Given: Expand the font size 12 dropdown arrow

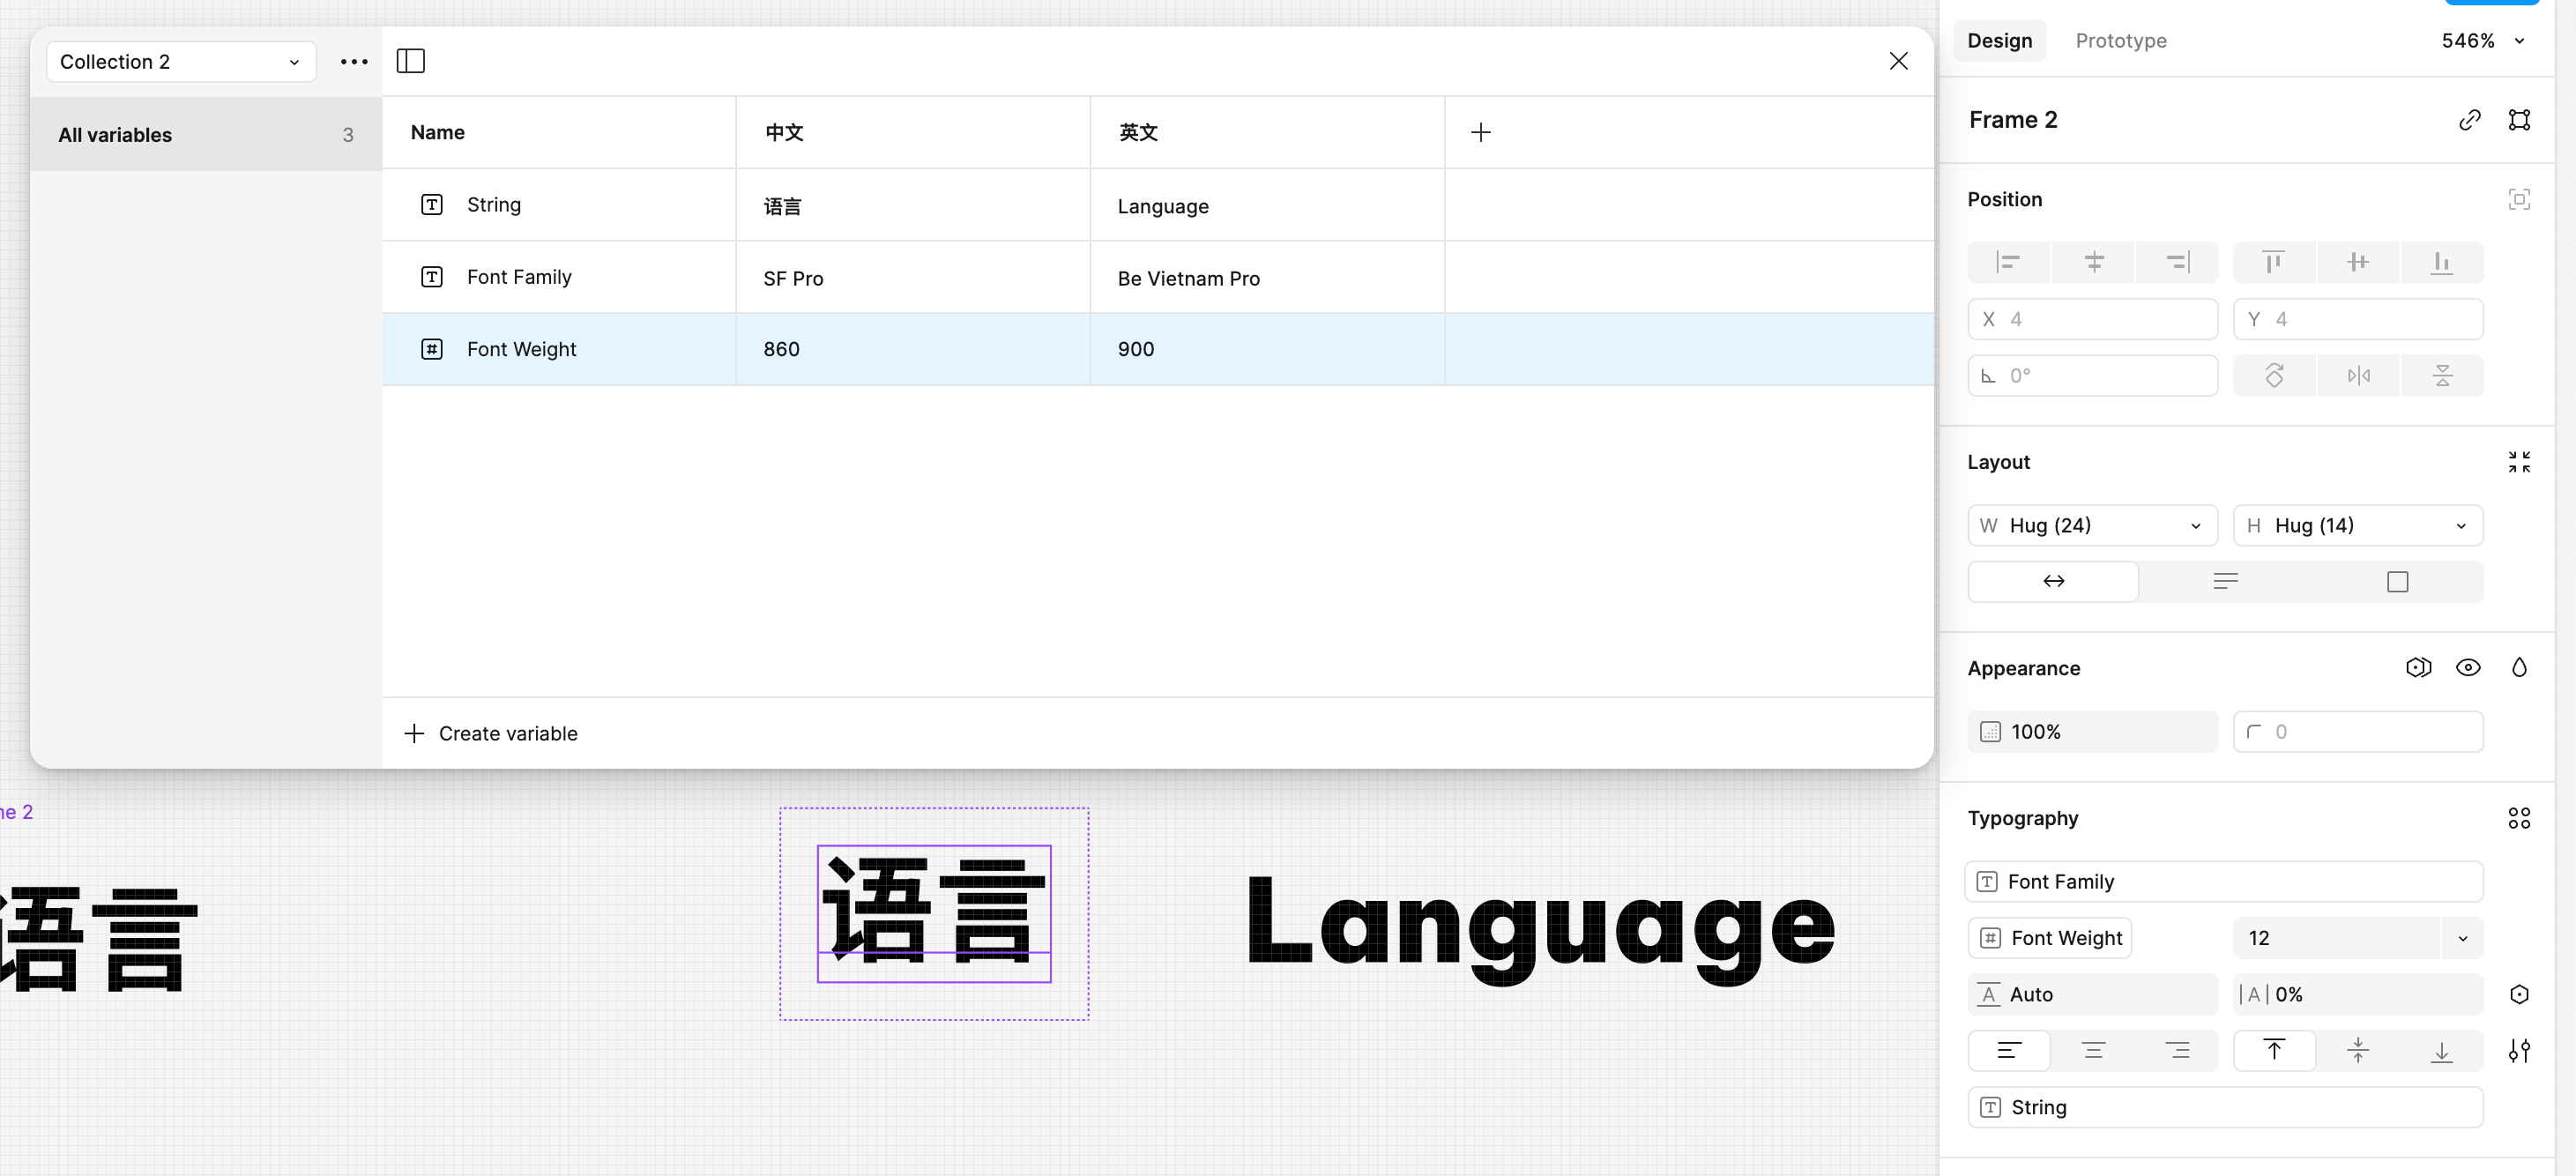Looking at the screenshot, I should pos(2462,938).
